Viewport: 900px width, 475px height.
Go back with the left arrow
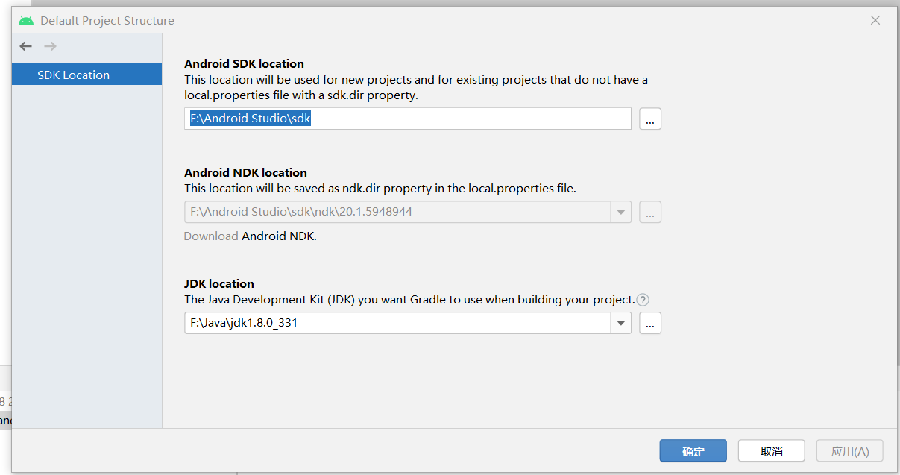26,46
